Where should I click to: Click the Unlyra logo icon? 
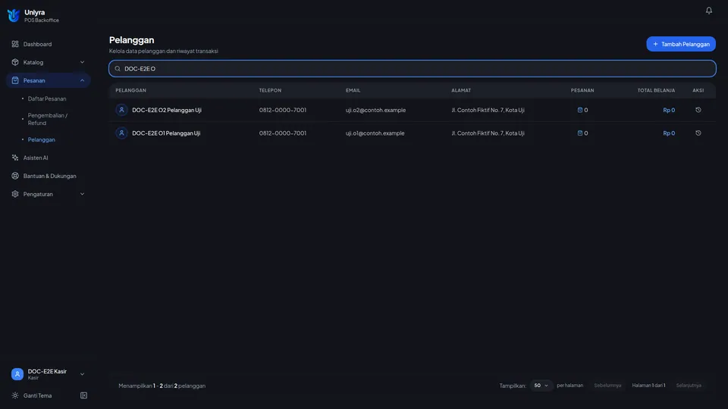click(14, 16)
